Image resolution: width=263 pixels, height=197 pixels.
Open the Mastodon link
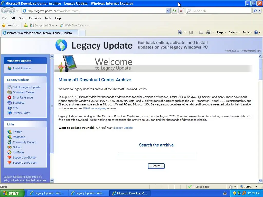pos(19,137)
